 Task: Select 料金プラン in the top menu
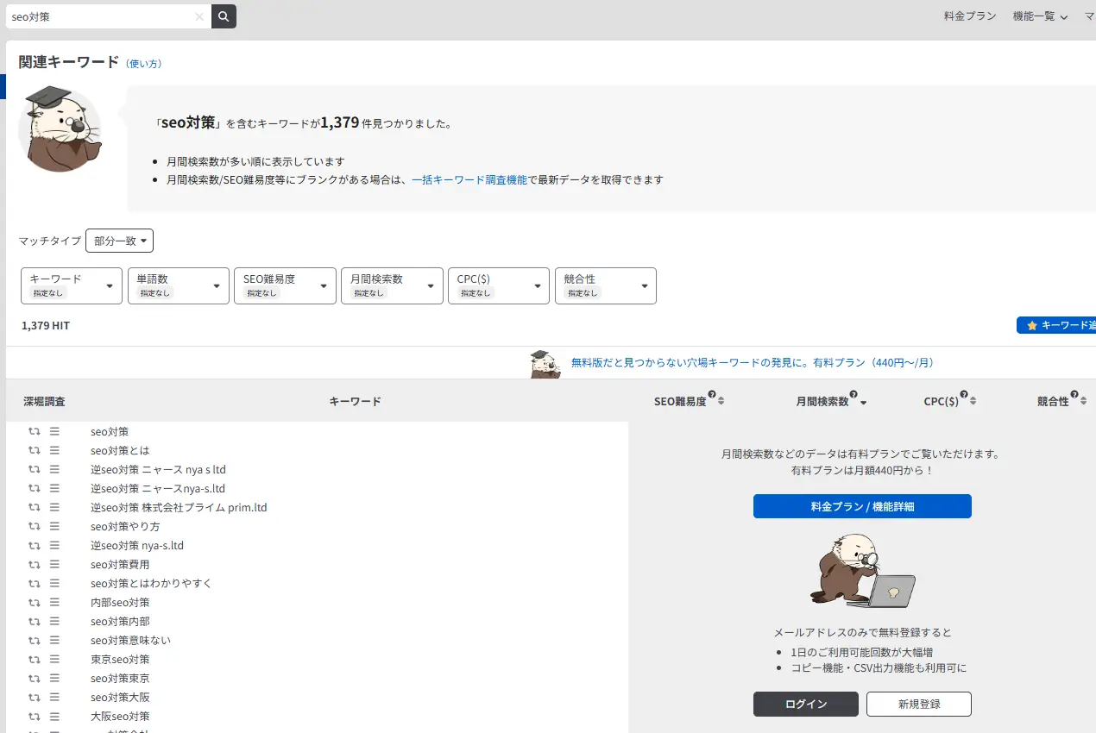click(x=968, y=16)
